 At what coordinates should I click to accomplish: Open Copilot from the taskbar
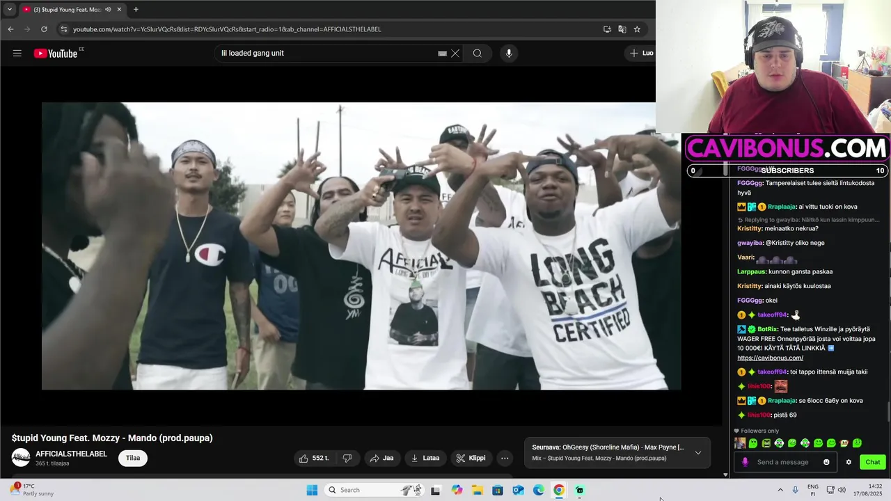[457, 490]
